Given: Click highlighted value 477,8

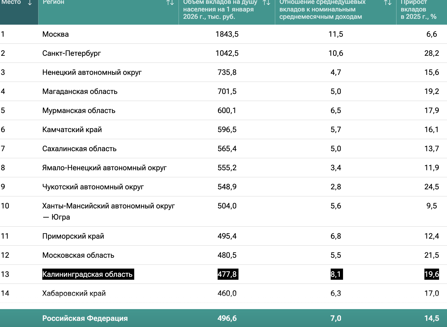Looking at the screenshot, I should (x=227, y=274).
